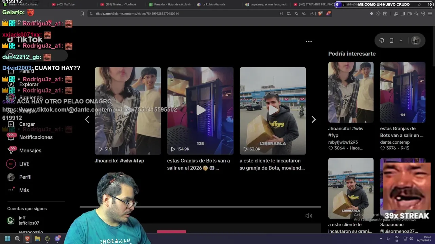Open 'a este cliente le incautaron' carousel caption
The image size is (435, 244).
(272, 164)
